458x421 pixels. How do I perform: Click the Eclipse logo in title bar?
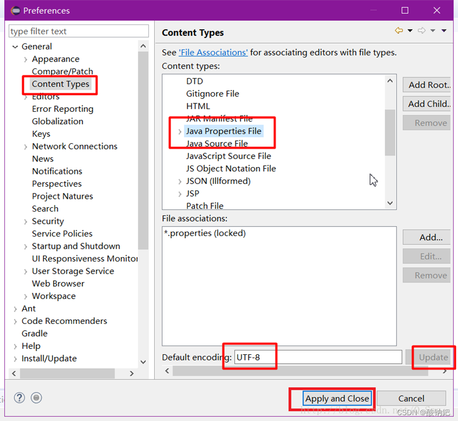[x=15, y=11]
